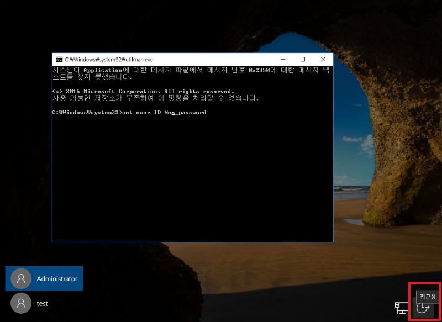Open the network connection icon
The width and height of the screenshot is (442, 322).
pyautogui.click(x=401, y=308)
